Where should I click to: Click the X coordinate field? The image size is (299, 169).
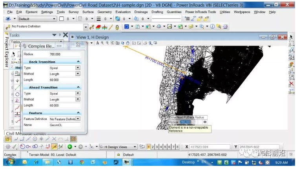(210, 147)
